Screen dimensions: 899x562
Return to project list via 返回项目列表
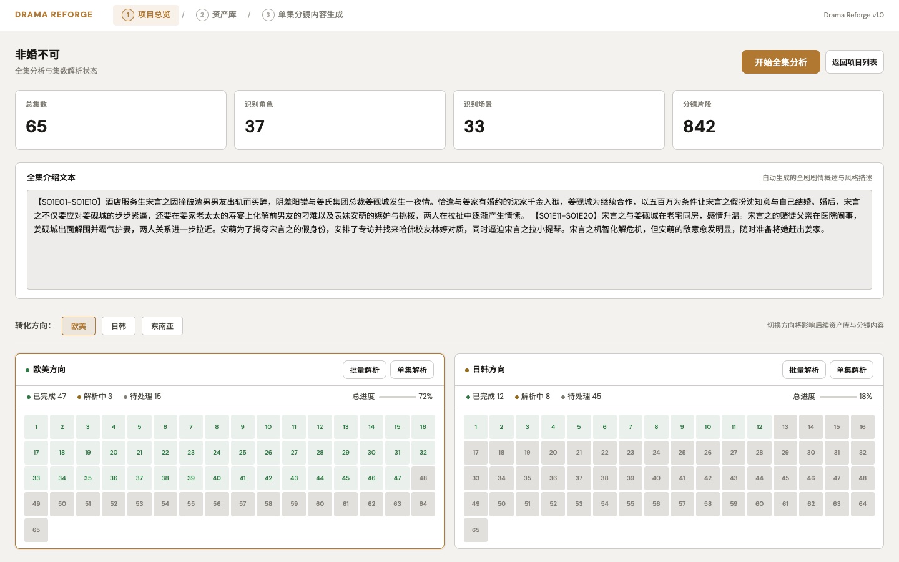855,62
